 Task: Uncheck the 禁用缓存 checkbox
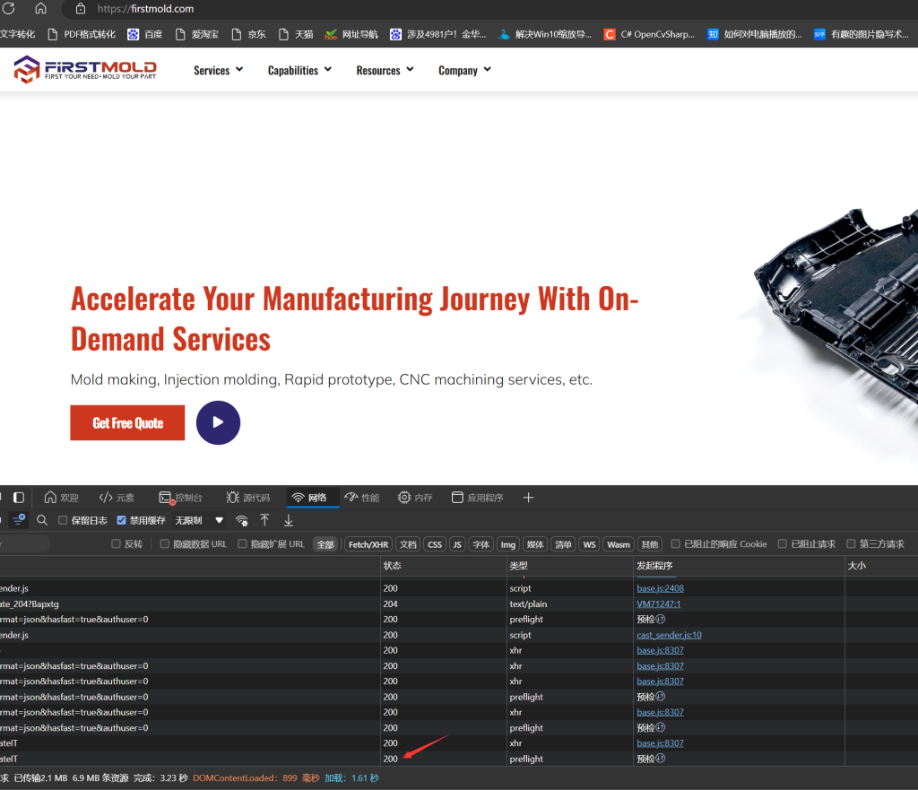click(x=122, y=520)
